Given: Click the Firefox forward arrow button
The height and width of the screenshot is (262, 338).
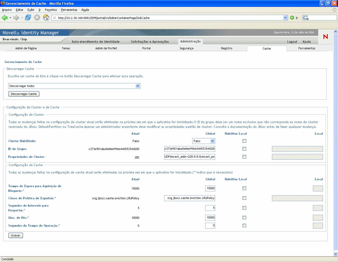Looking at the screenshot, I should click(16, 18).
